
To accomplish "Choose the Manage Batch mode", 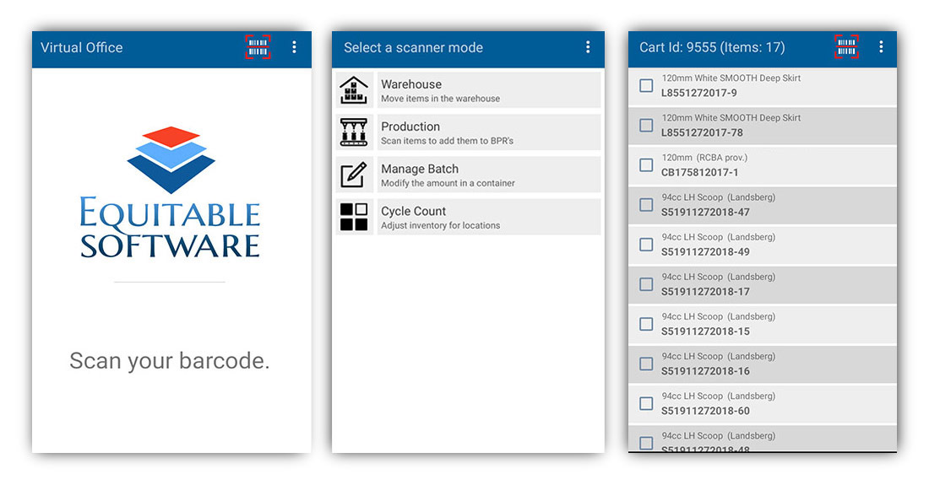I will click(x=468, y=175).
